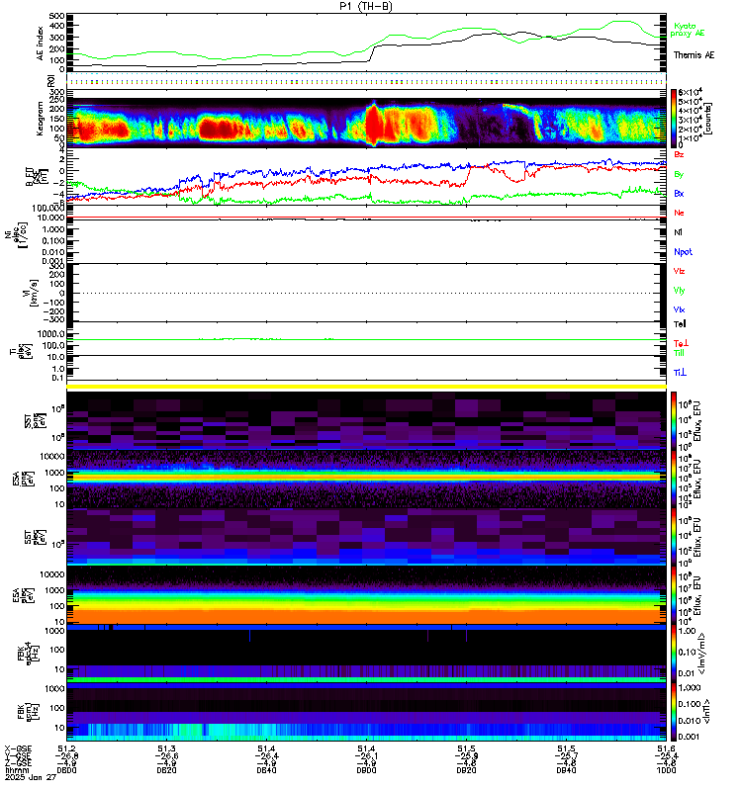Select the black Ni density legend label
This screenshot has height=791, width=742.
coord(678,232)
